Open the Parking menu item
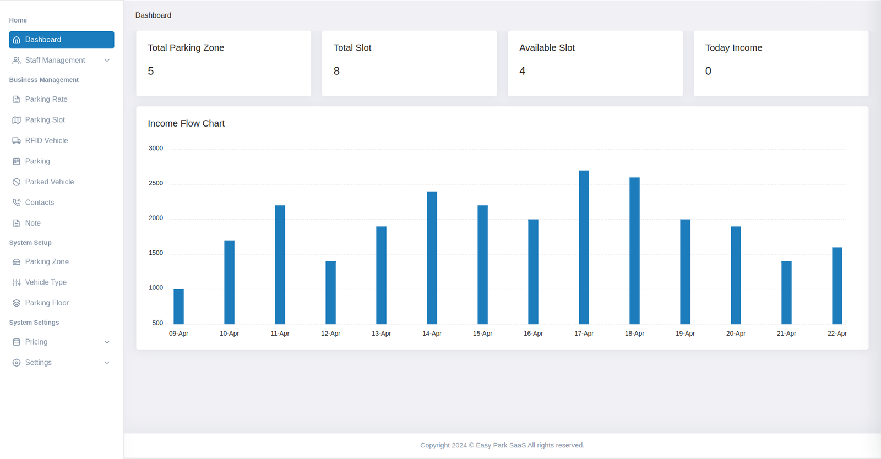 pyautogui.click(x=37, y=161)
